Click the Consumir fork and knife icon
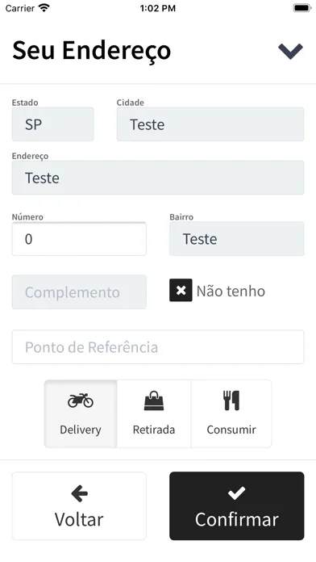The image size is (316, 562). point(231,401)
